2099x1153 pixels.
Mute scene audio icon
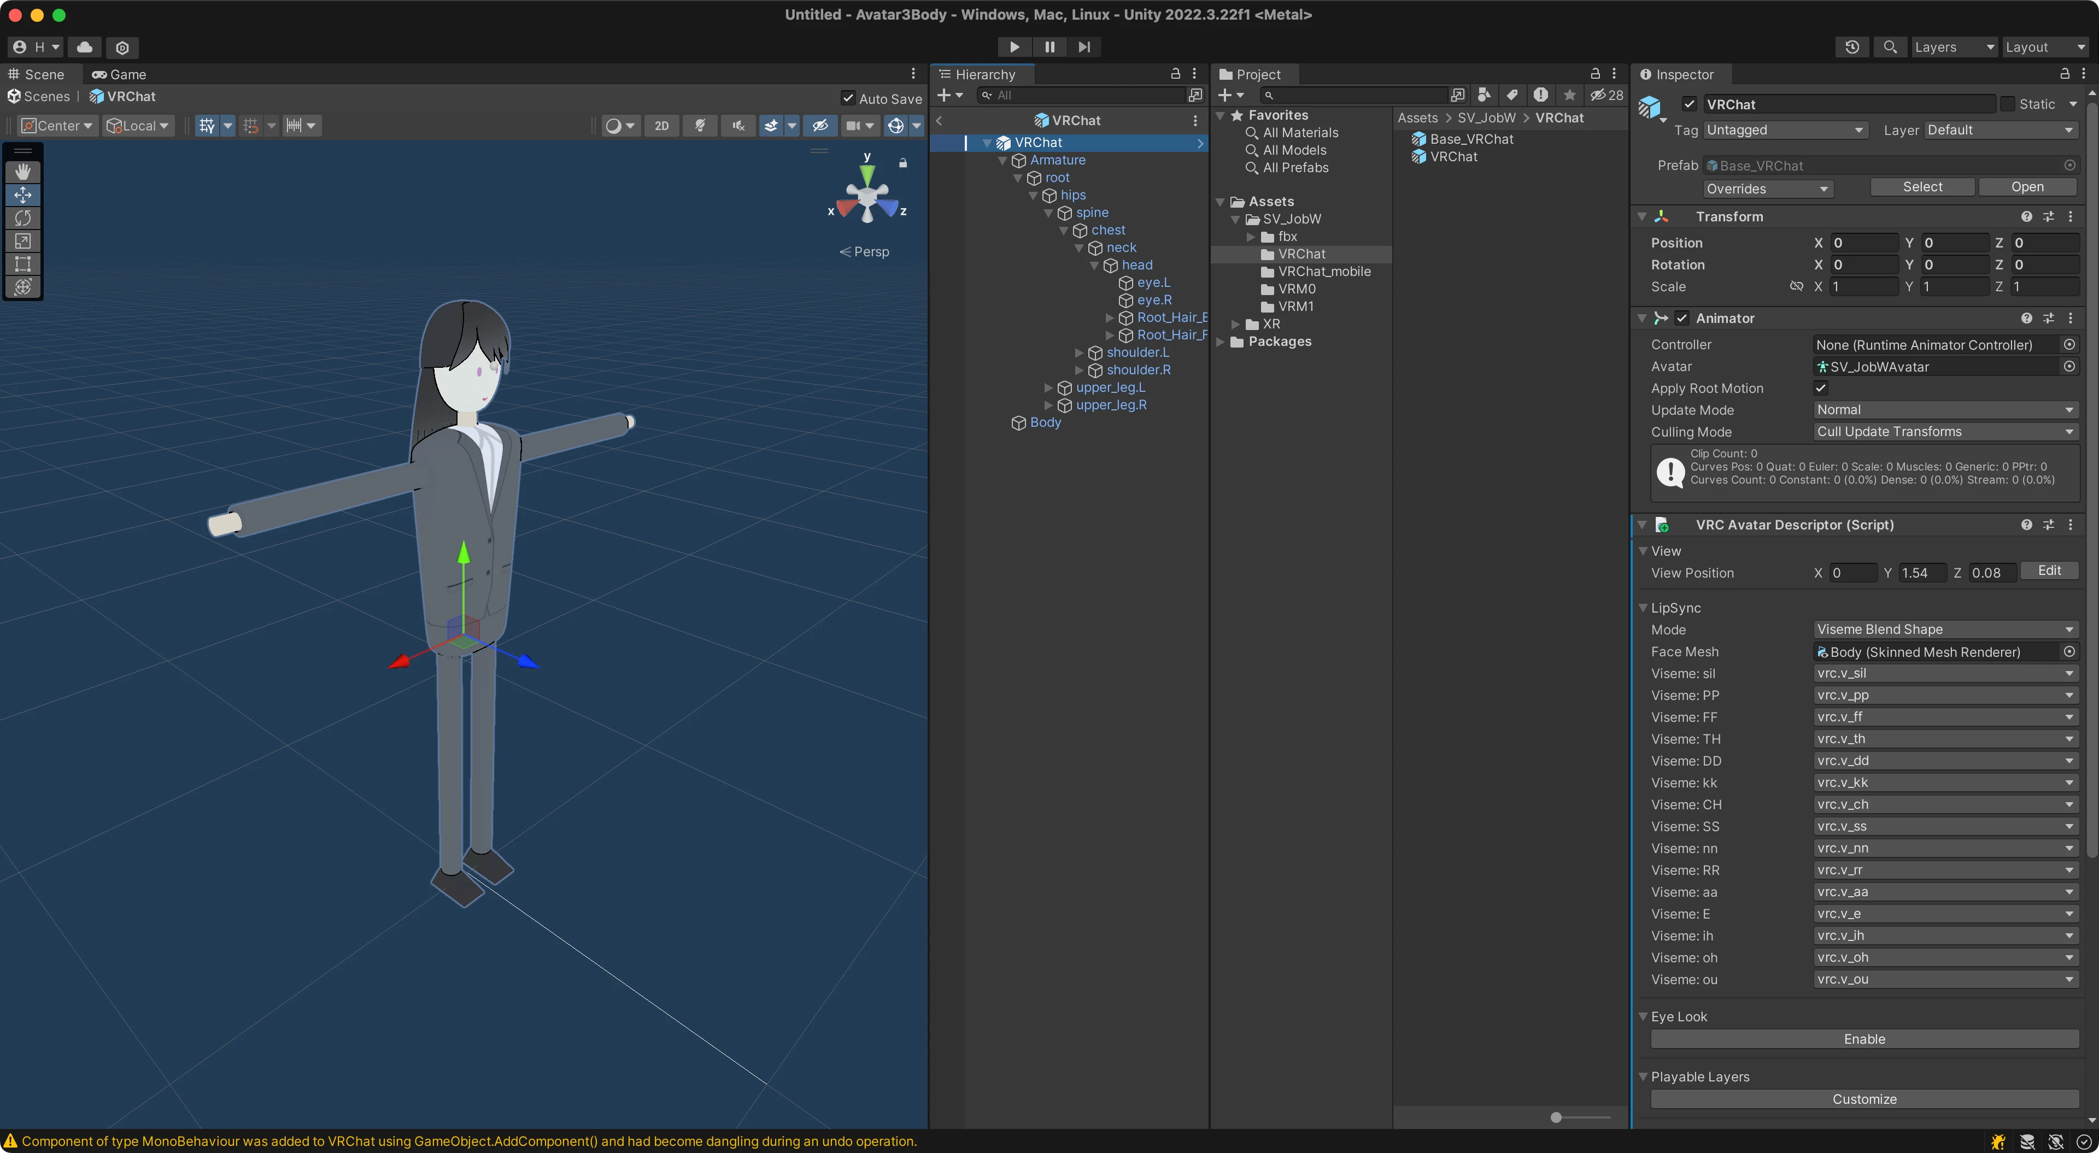click(738, 126)
